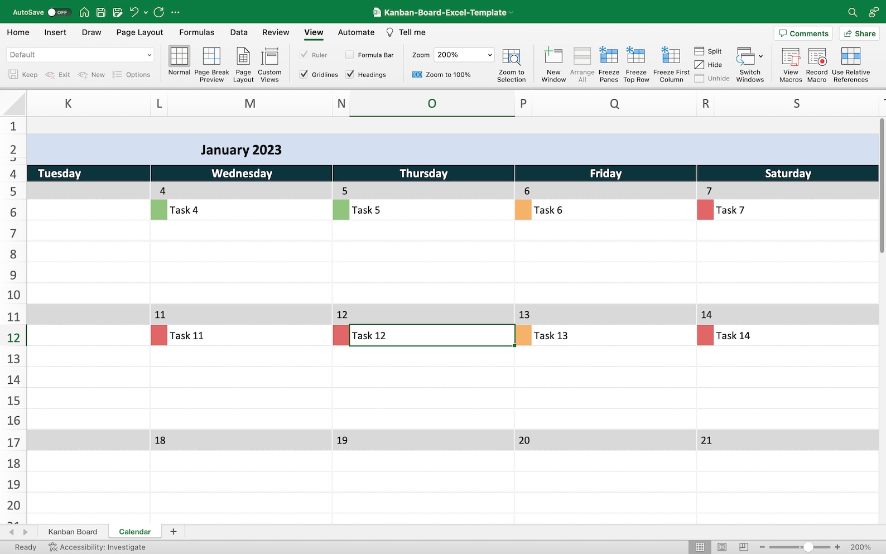Click Zoom to Selection
This screenshot has width=886, height=554.
[x=511, y=65]
